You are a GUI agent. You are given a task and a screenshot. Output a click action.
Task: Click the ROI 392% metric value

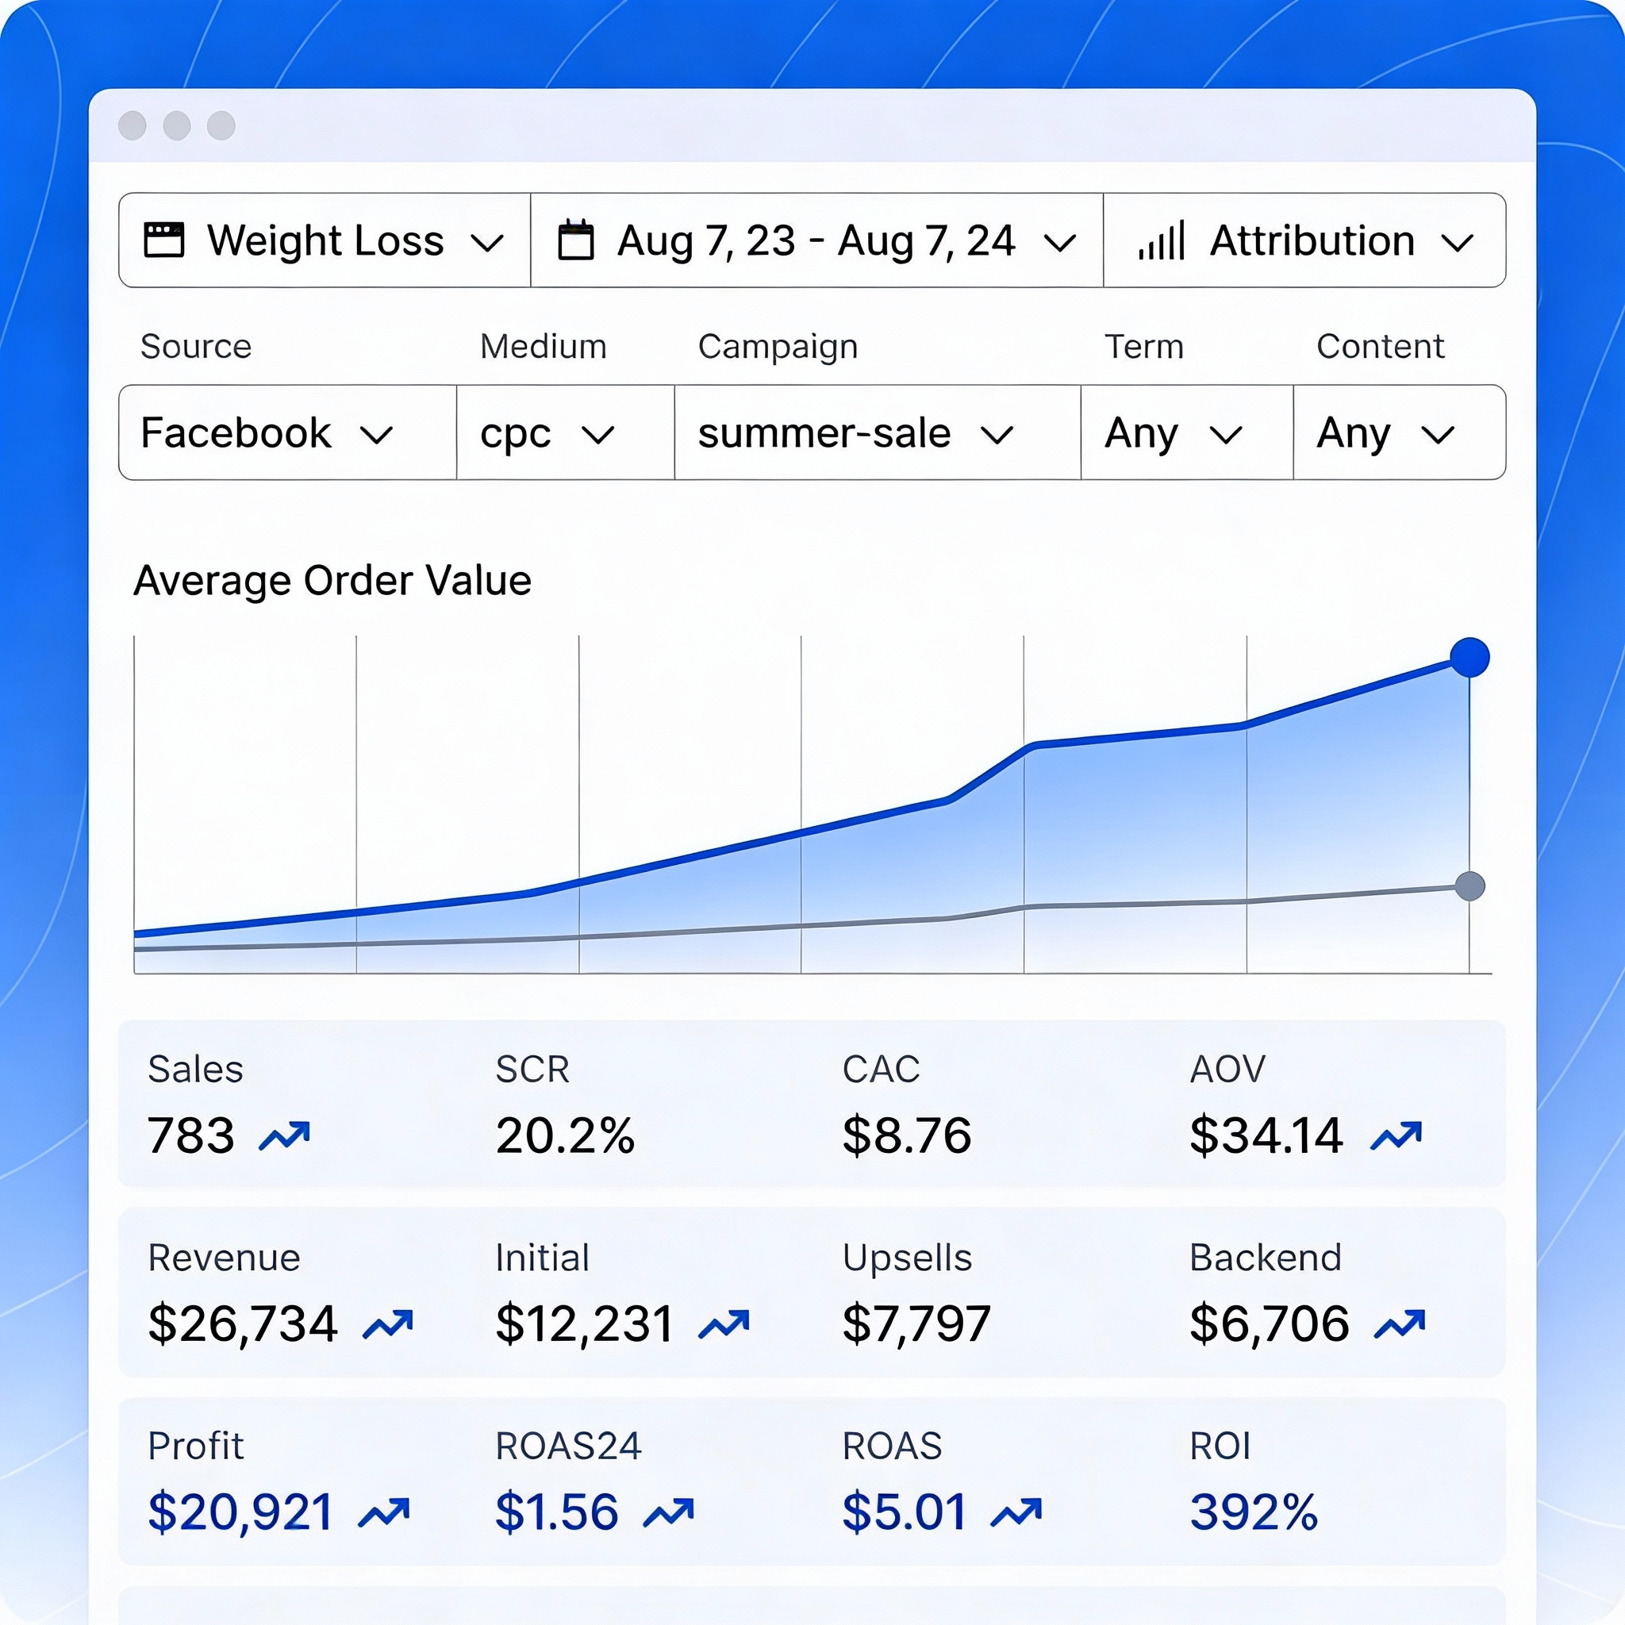click(x=1253, y=1512)
